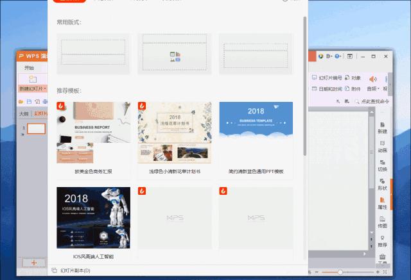Click the 简约清新蓝色通用PPT模板 title

click(256, 172)
